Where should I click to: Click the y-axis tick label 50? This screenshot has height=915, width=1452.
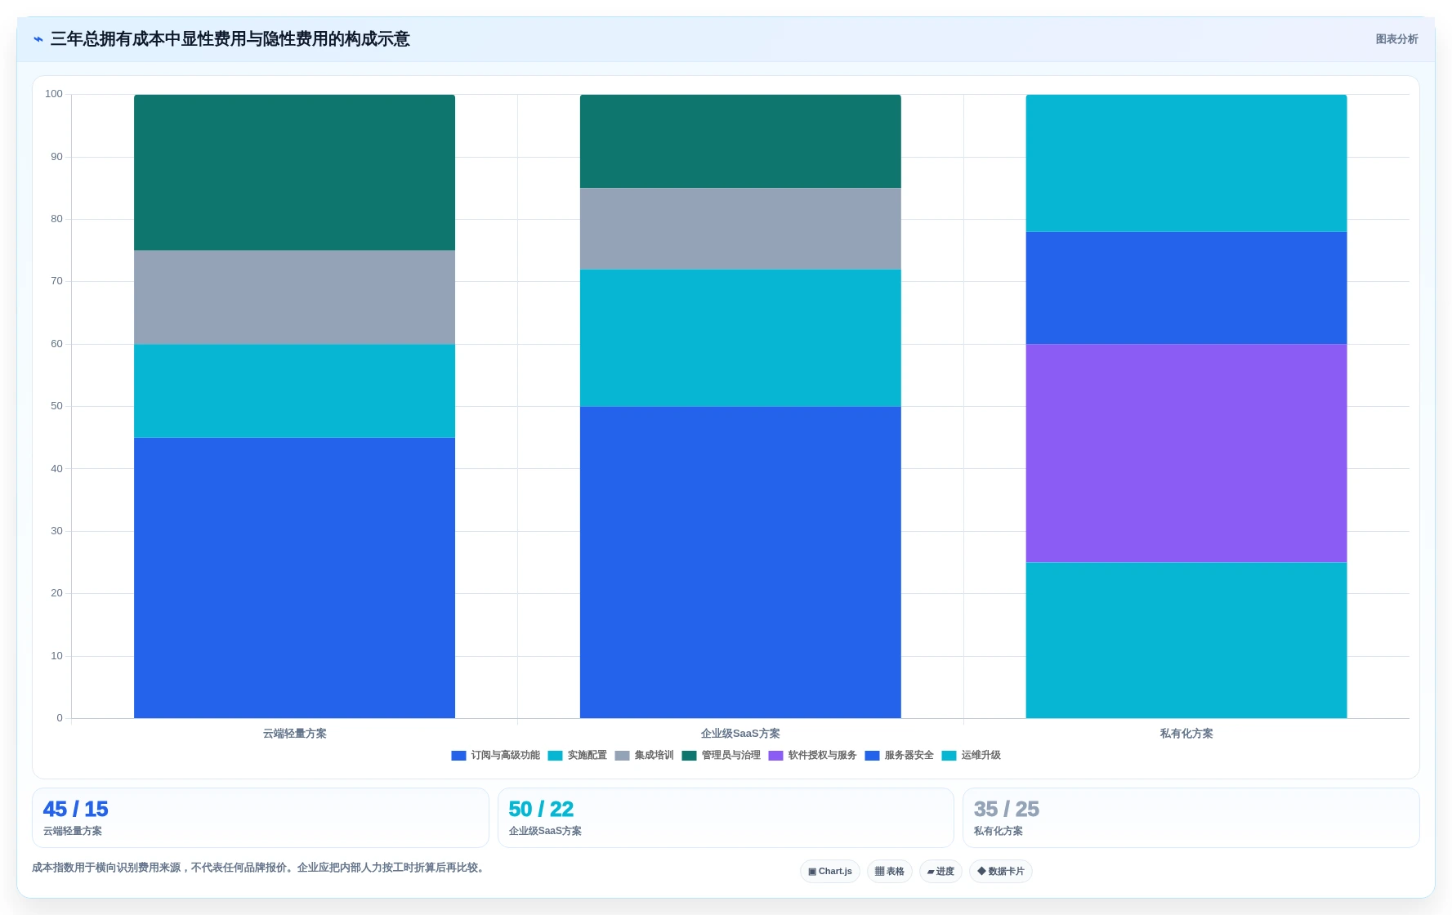(x=56, y=406)
